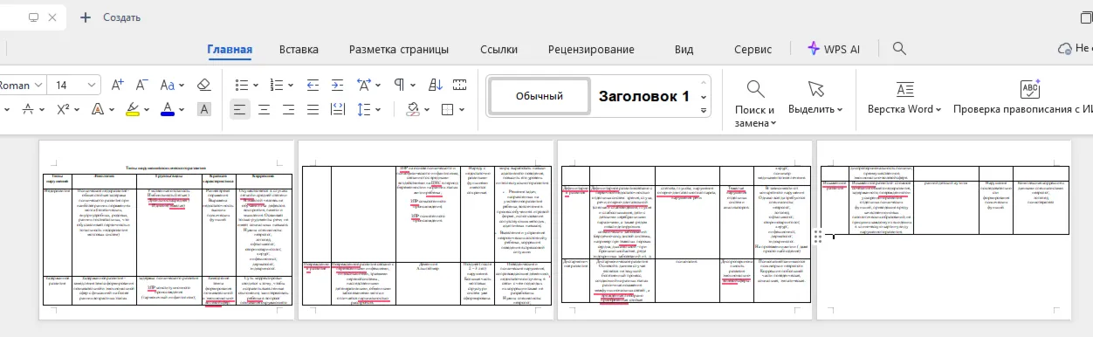Apply yellow text highlight

133,109
